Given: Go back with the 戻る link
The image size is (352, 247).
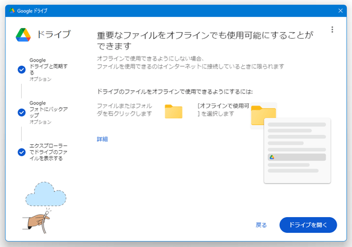Looking at the screenshot, I should coord(261,225).
